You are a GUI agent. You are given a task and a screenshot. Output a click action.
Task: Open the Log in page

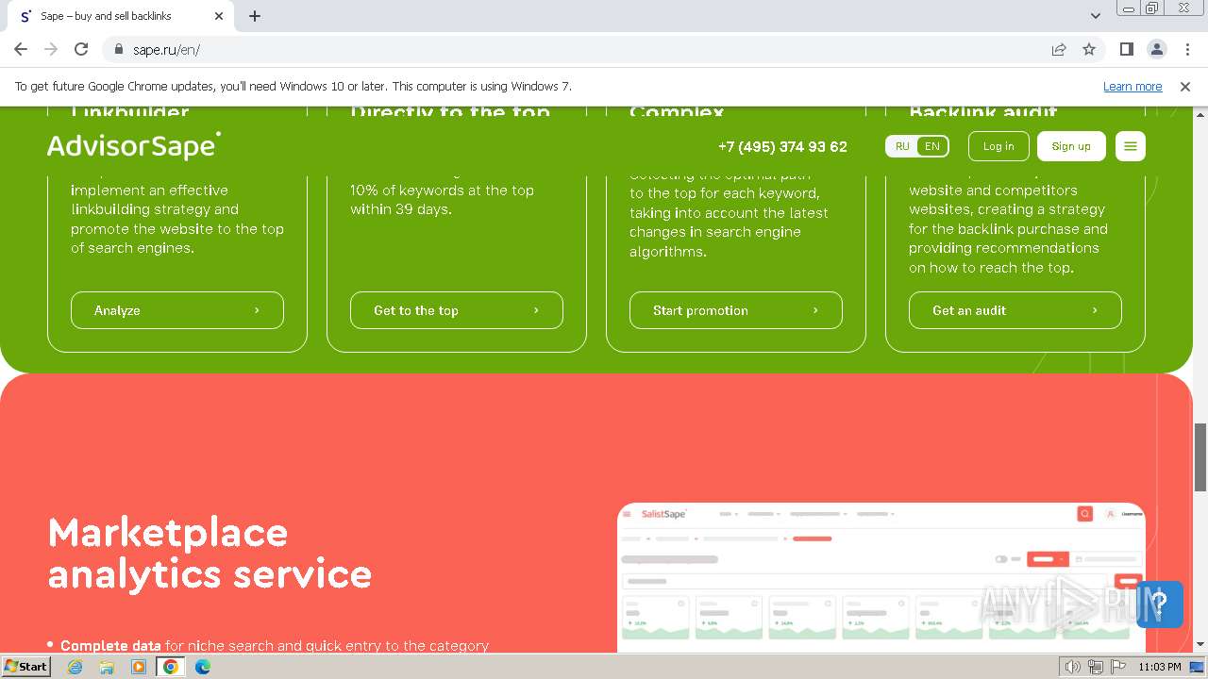pyautogui.click(x=998, y=146)
